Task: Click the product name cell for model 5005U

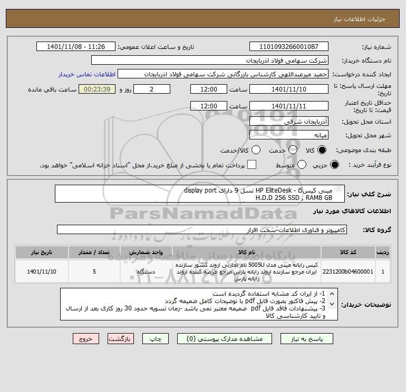Action: pyautogui.click(x=247, y=272)
